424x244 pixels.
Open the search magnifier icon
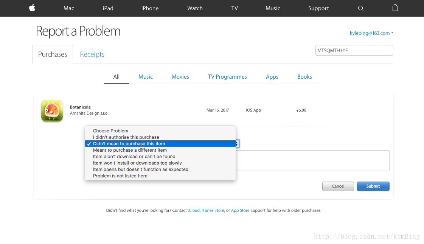[361, 8]
